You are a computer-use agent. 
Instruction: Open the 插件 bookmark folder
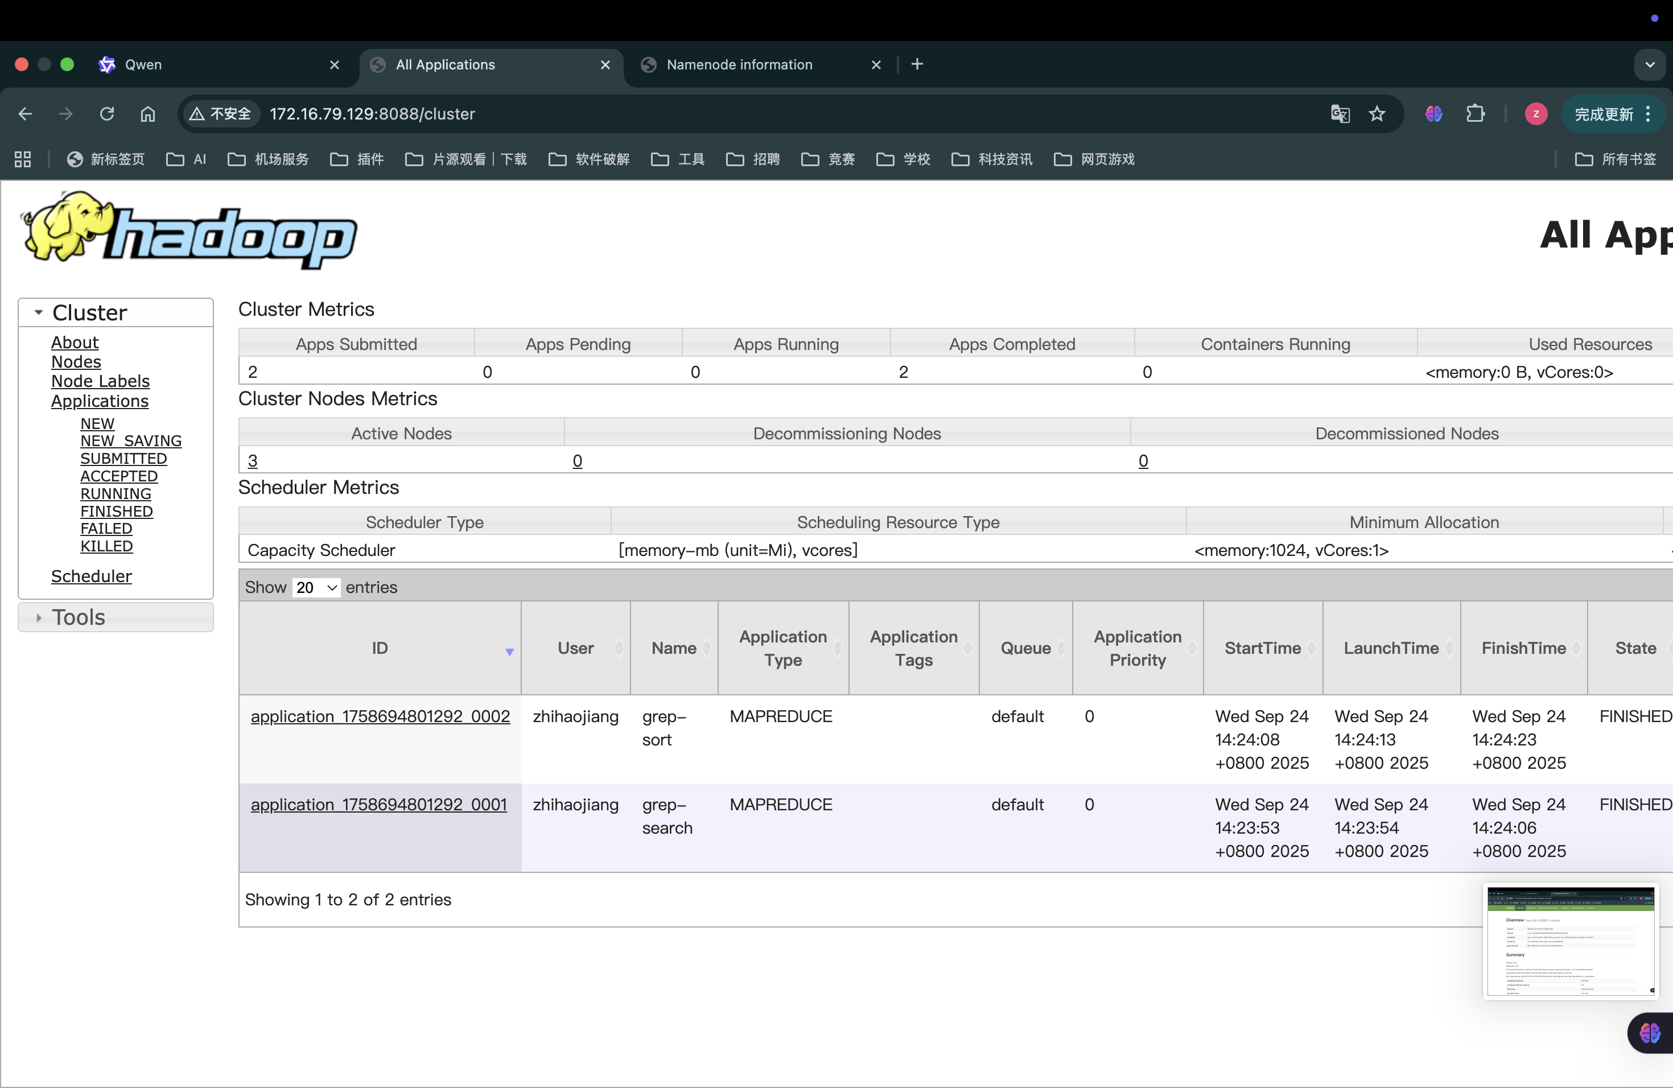pos(357,159)
